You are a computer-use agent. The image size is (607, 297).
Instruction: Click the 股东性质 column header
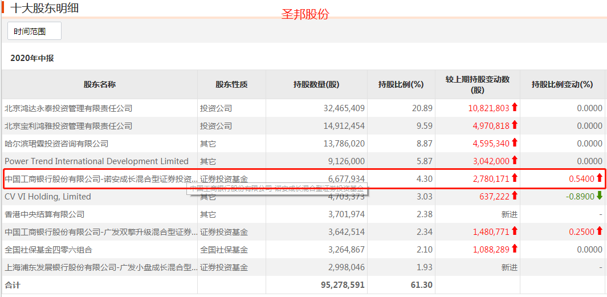coord(231,85)
